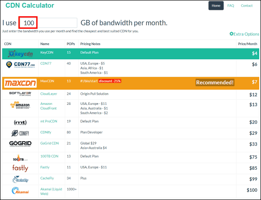Go to the Contact page
Viewport: 261px width, 200px height.
pyautogui.click(x=247, y=6)
